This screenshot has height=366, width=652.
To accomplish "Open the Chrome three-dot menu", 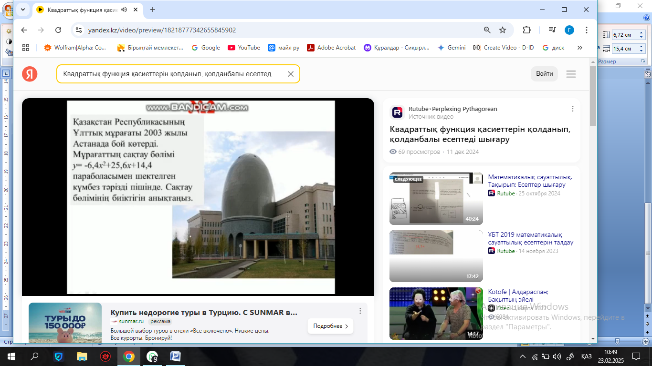I will click(x=587, y=30).
